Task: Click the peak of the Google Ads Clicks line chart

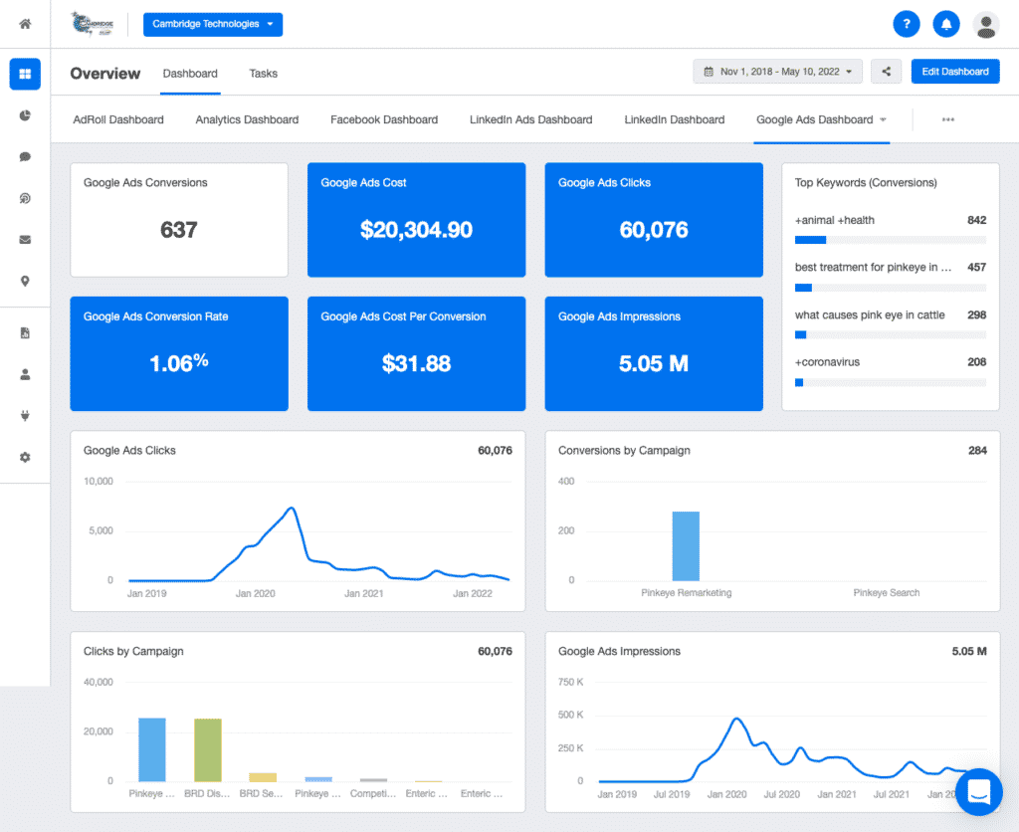Action: pyautogui.click(x=292, y=509)
